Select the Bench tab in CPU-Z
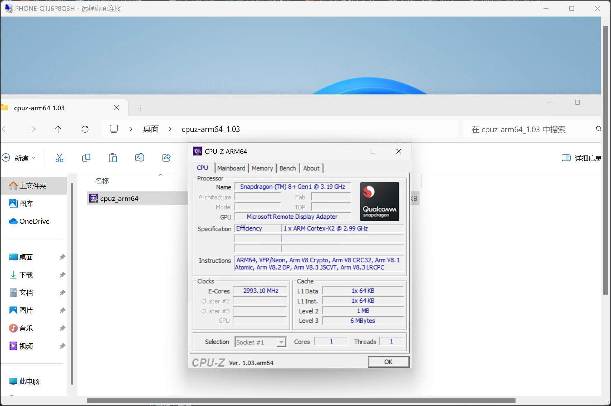 pyautogui.click(x=288, y=168)
